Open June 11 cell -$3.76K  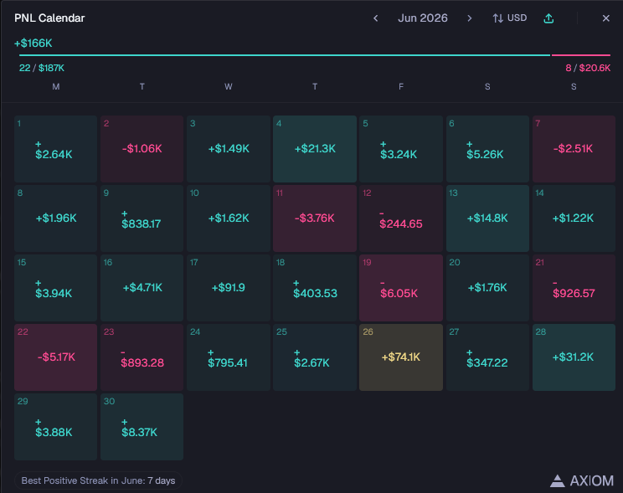click(315, 218)
